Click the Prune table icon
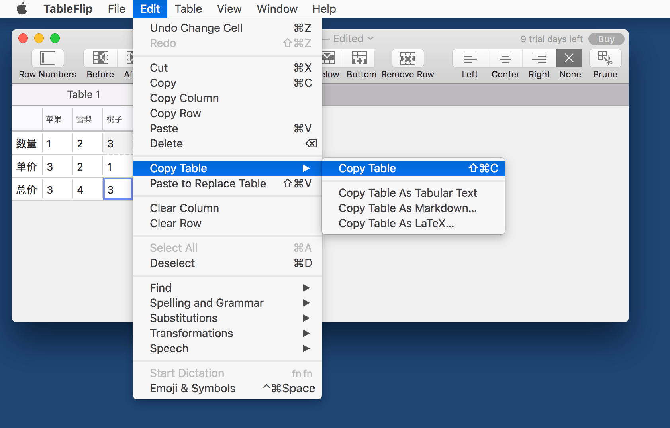Image resolution: width=670 pixels, height=428 pixels. 605,59
